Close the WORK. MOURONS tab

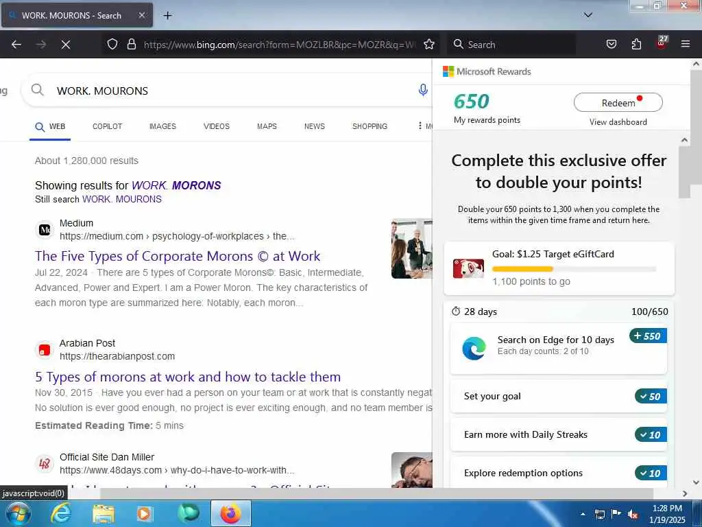pos(141,15)
